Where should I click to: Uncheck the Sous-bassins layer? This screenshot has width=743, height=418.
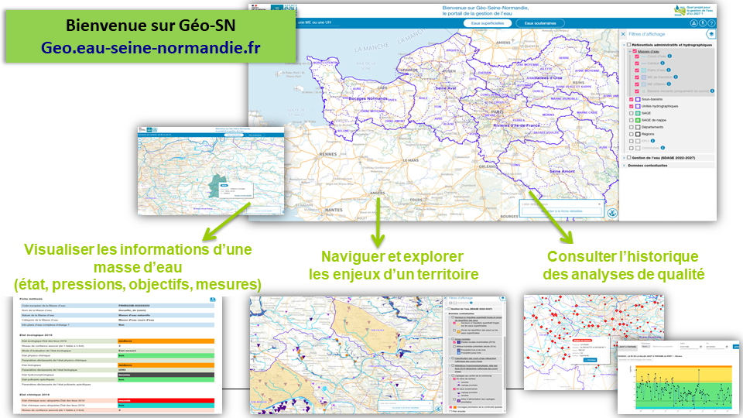pos(632,100)
